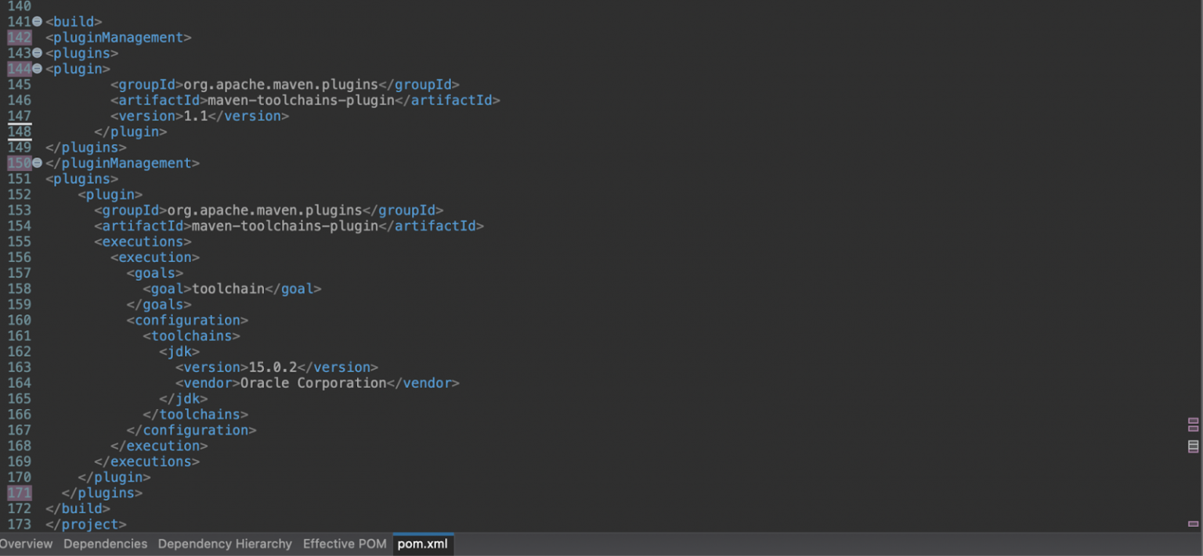Select the pom.xml tab
Screen dimensions: 1203x556
423,543
